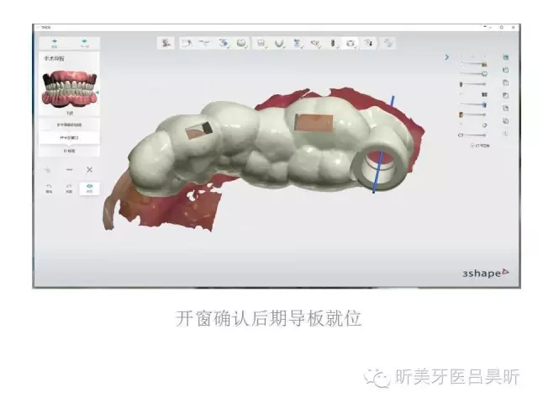Collapse the right visibility panel with chevron arrow
The width and height of the screenshot is (538, 404).
(447, 58)
